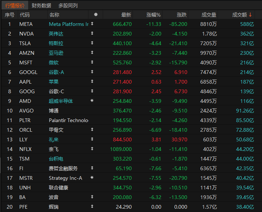This screenshot has height=212, width=262.
Task: Click the marker icon in MSFT row
Action: point(92,62)
